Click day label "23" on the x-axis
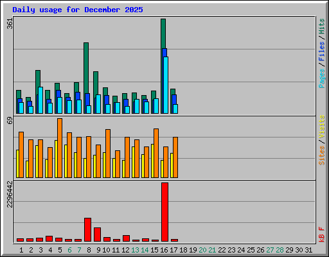329x257 pixels. pos(231,250)
